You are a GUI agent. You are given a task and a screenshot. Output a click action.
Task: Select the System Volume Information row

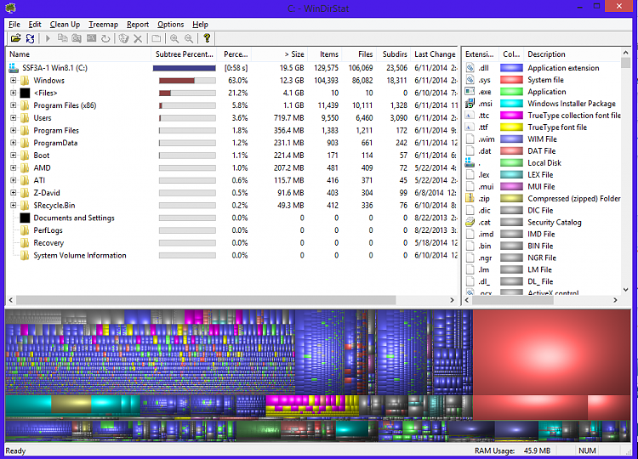[232, 255]
